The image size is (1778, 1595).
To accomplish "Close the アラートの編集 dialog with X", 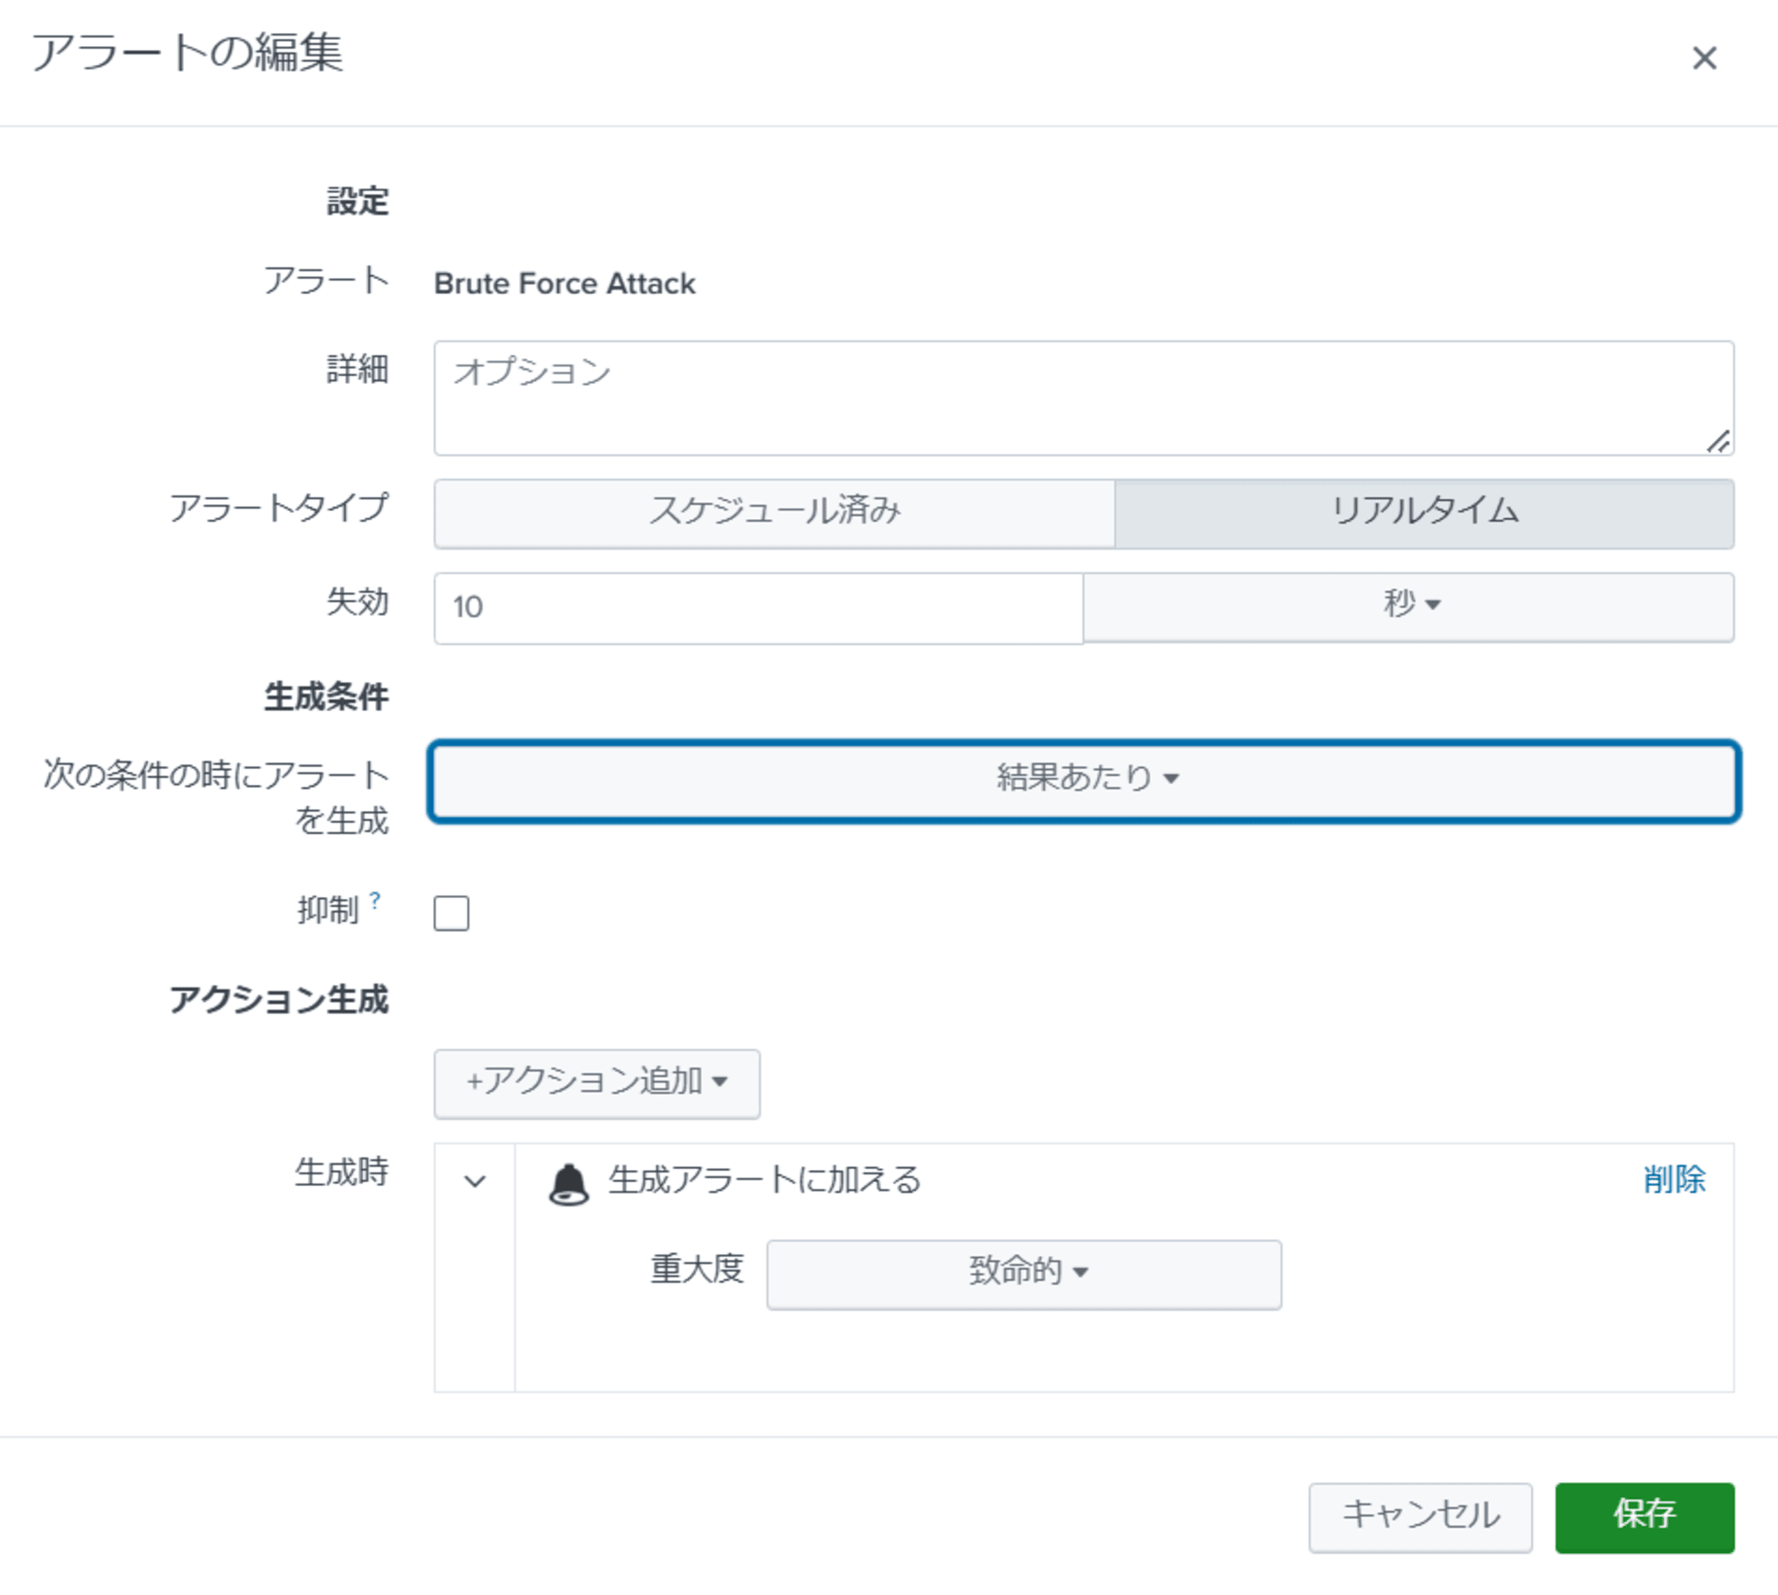I will (x=1703, y=59).
